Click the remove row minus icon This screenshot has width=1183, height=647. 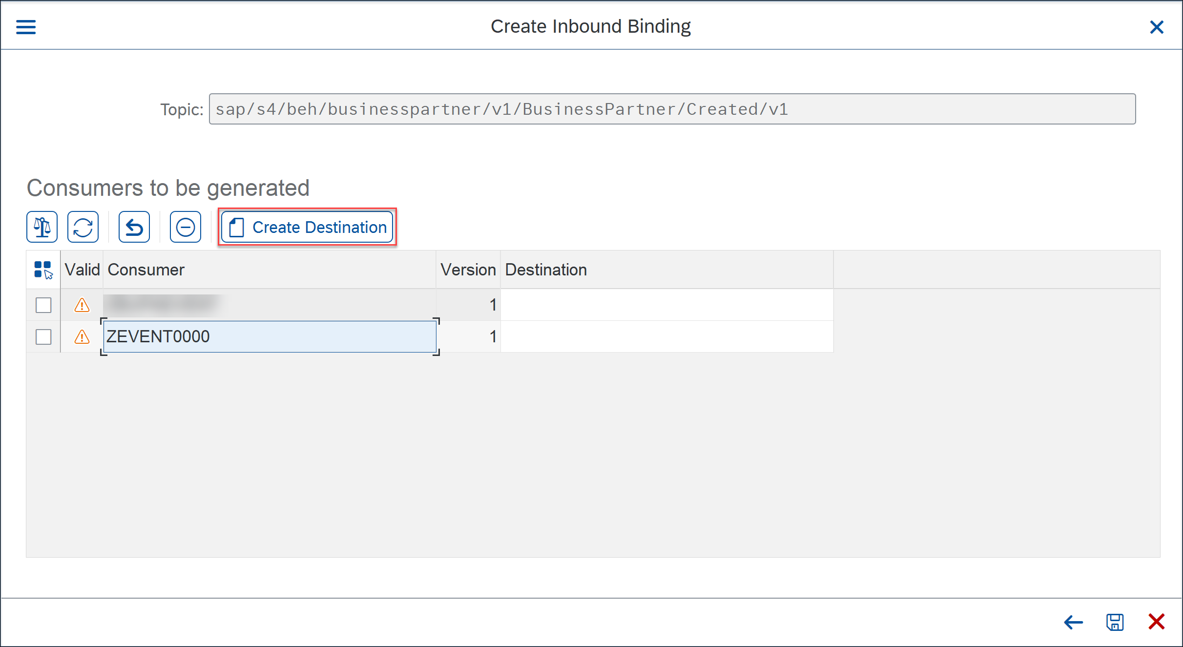tap(186, 227)
